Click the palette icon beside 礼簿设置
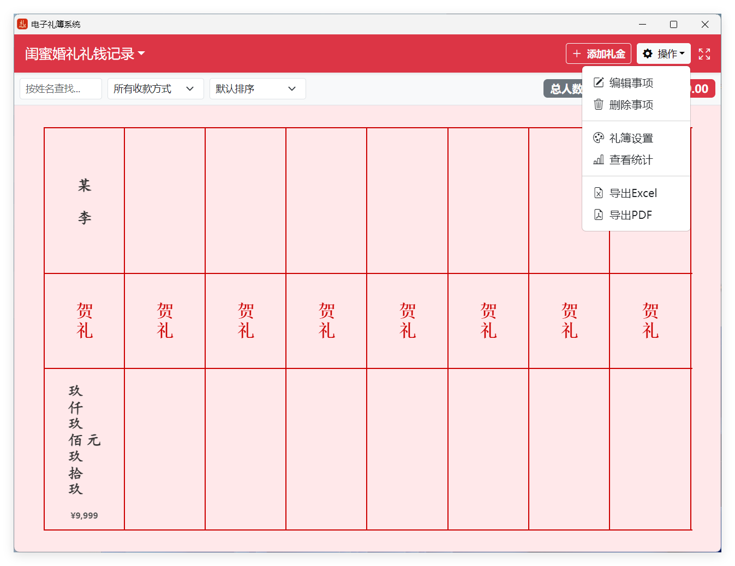Viewport: 735px width, 566px height. (x=599, y=138)
